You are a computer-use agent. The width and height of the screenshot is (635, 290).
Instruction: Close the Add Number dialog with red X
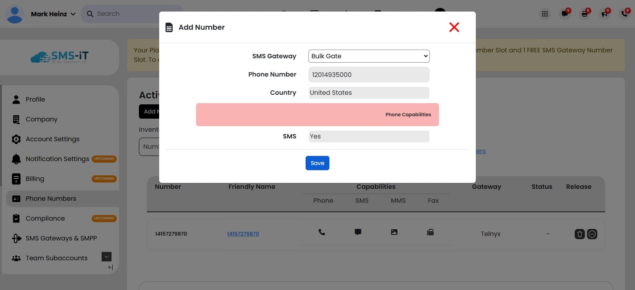[454, 27]
